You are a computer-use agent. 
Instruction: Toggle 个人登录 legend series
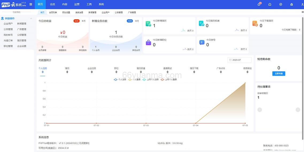coord(134,79)
